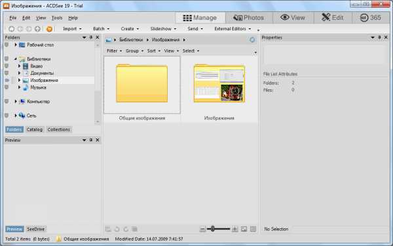The width and height of the screenshot is (393, 246).
Task: Switch to Photos mode
Action: pos(249,18)
